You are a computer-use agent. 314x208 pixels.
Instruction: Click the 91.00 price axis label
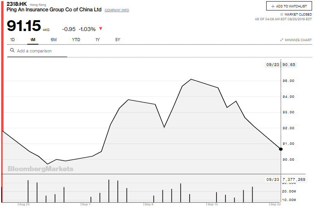click(288, 144)
